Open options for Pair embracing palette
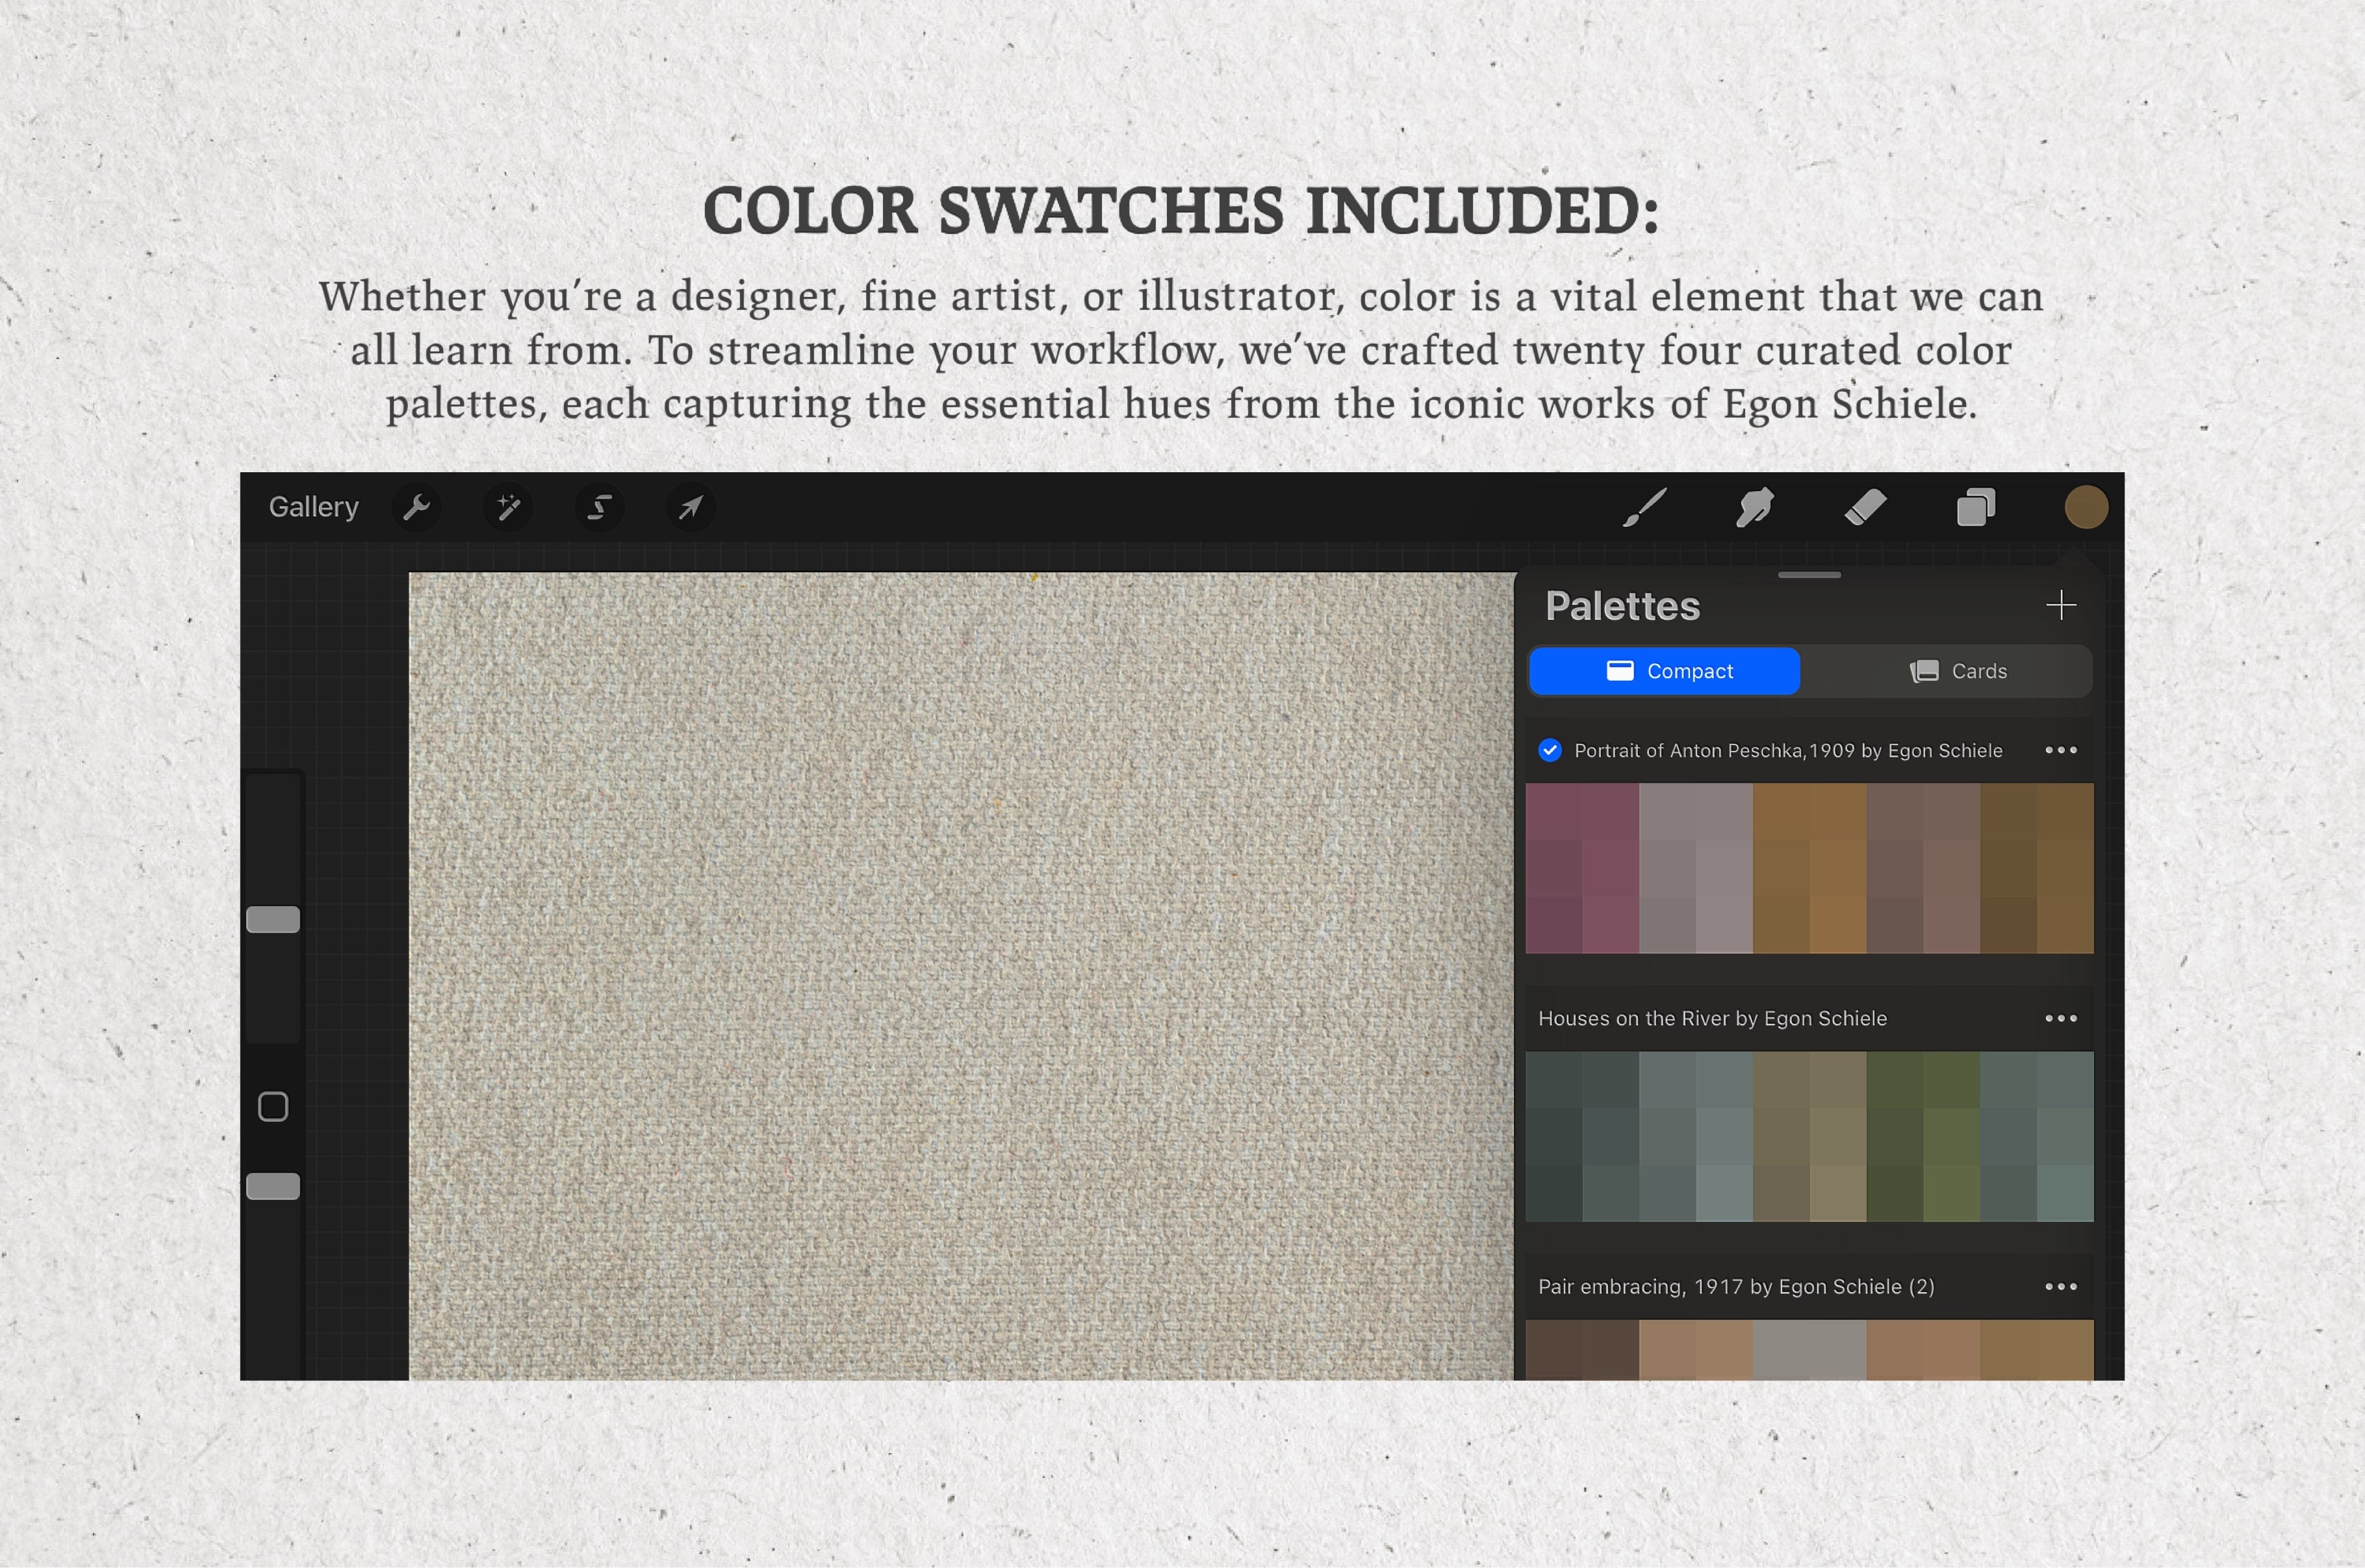2365x1568 pixels. click(2061, 1287)
